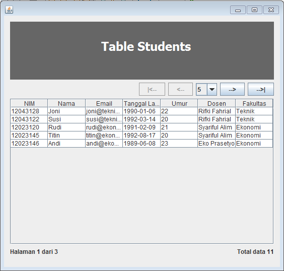Select Fakultas cell Ekonomi in Andi's row
284x271 pixels.
tap(254, 144)
